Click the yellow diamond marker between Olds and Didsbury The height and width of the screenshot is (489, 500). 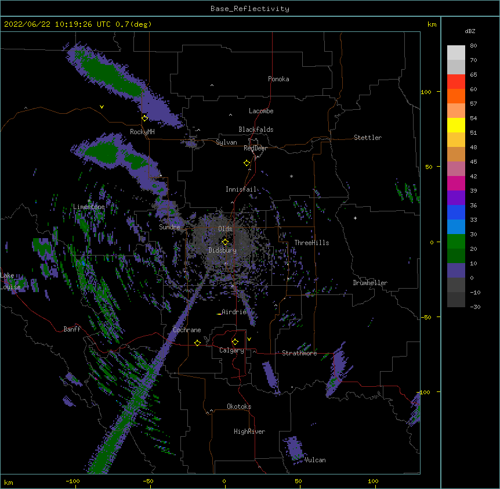[226, 242]
